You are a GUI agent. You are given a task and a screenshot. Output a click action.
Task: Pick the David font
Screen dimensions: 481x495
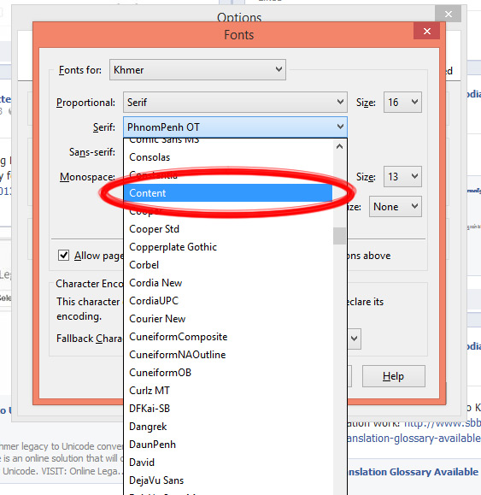[x=228, y=463]
